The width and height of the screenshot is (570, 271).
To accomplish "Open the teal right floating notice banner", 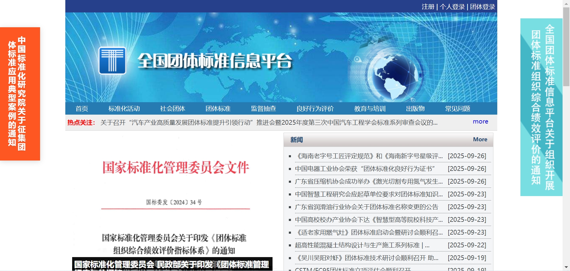I will pyautogui.click(x=541, y=107).
